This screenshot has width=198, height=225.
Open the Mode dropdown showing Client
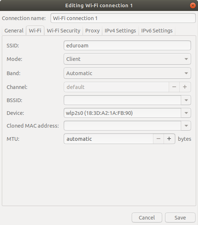(127, 59)
